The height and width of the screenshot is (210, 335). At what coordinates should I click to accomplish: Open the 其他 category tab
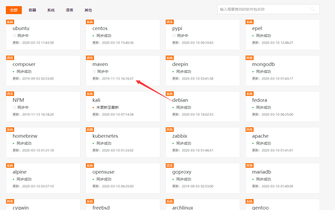click(88, 10)
